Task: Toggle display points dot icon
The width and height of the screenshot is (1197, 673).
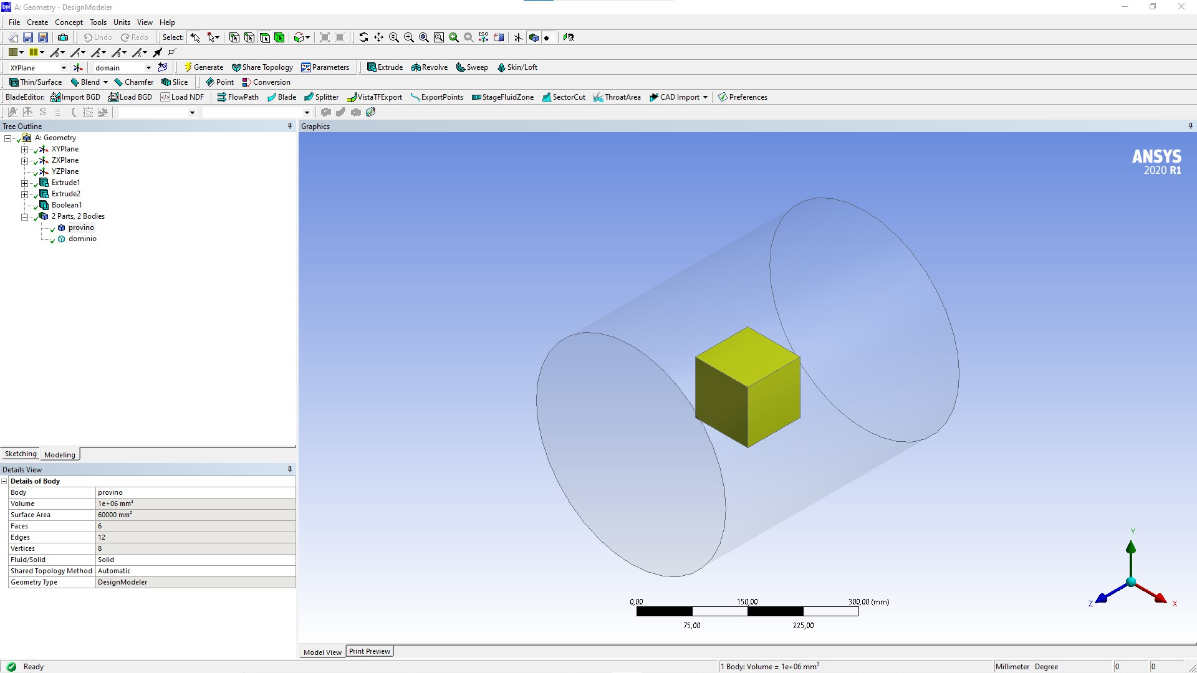Action: [547, 37]
